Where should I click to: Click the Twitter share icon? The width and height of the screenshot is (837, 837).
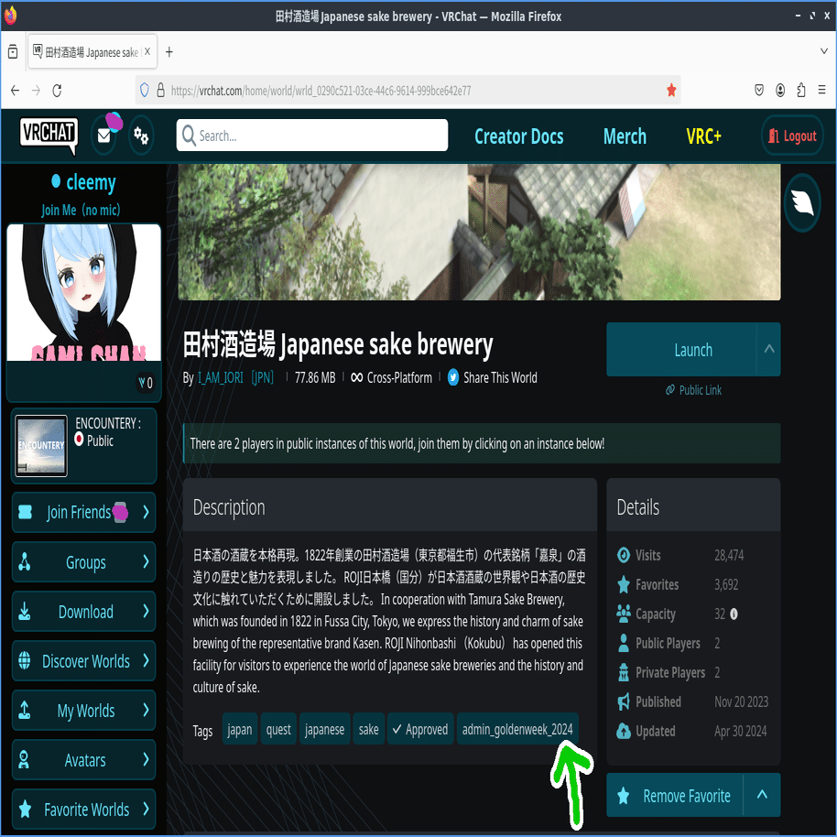tap(452, 377)
